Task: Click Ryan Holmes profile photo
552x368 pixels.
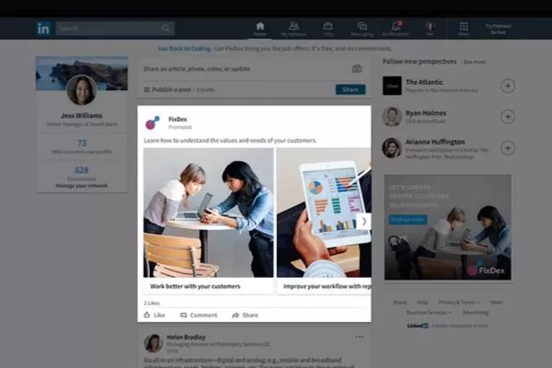Action: pos(392,117)
